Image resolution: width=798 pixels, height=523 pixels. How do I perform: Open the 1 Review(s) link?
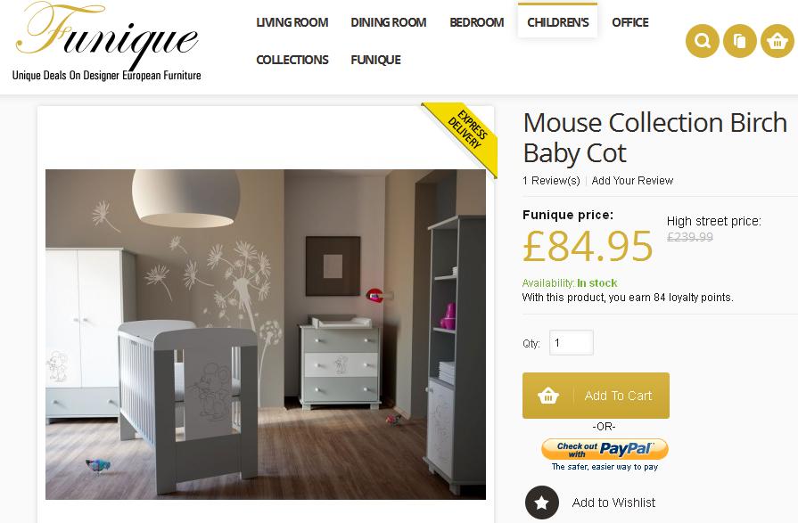pyautogui.click(x=551, y=181)
